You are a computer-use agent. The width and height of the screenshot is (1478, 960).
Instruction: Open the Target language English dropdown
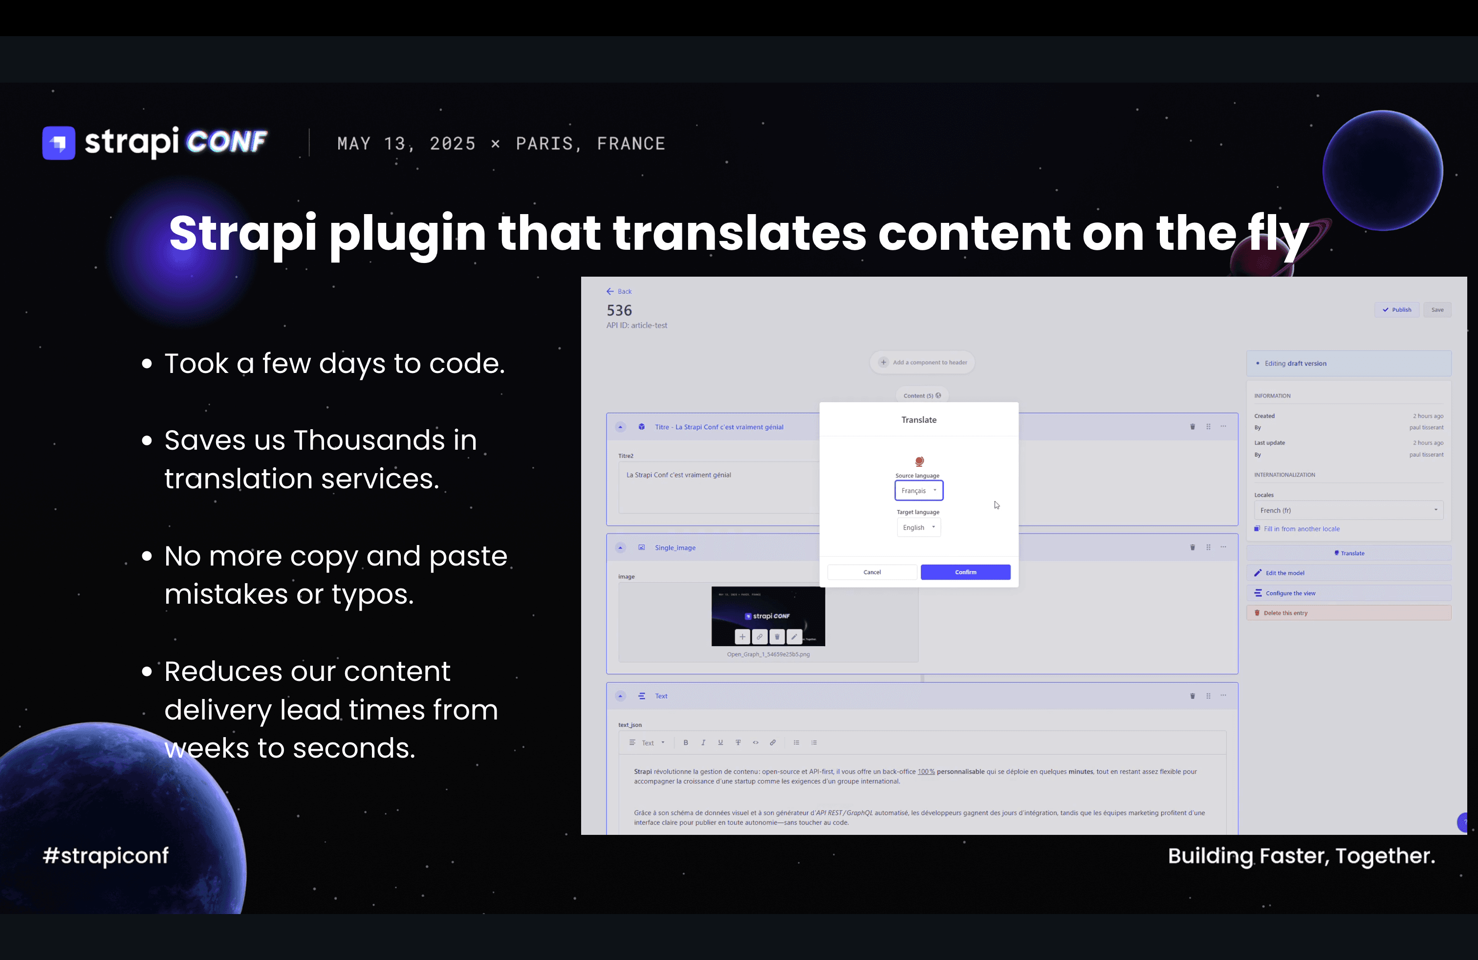coord(918,527)
